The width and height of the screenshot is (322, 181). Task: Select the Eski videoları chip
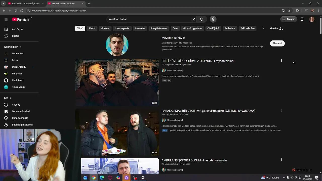[x=248, y=28]
